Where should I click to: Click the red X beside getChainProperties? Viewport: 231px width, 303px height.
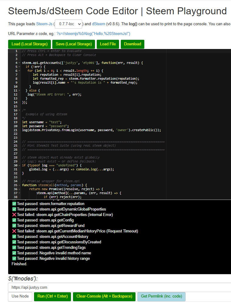click(x=14, y=215)
